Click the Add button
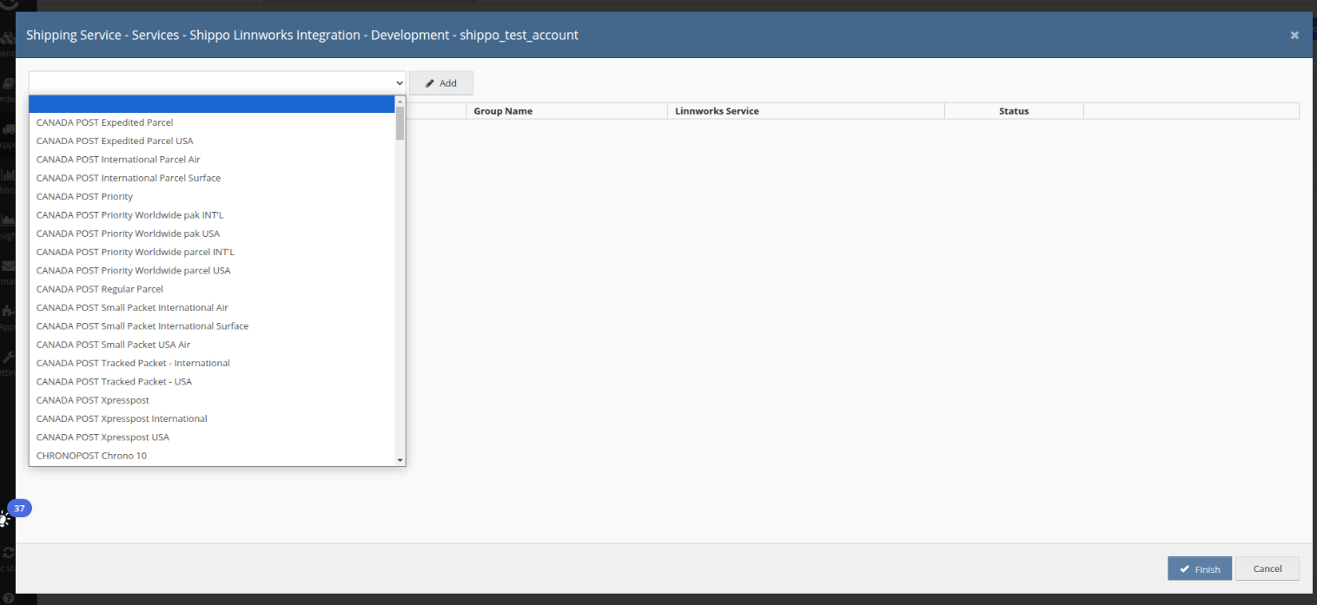 [x=441, y=83]
